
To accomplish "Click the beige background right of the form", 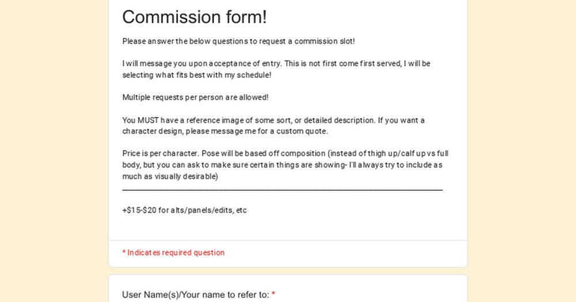I will pyautogui.click(x=522, y=151).
